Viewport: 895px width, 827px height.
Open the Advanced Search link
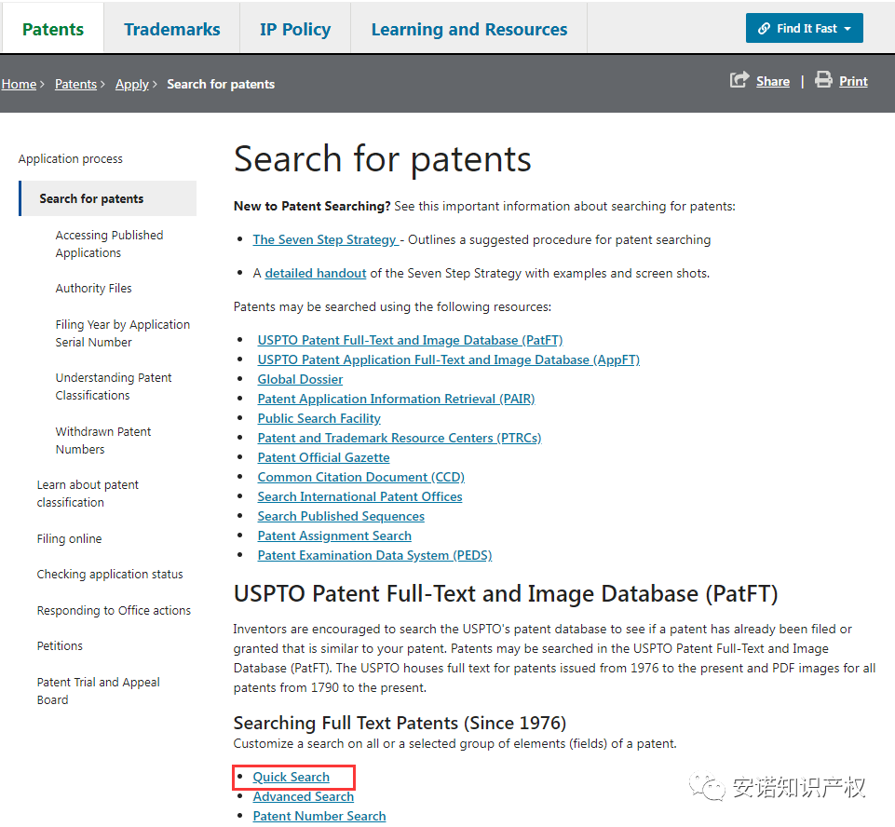point(304,796)
